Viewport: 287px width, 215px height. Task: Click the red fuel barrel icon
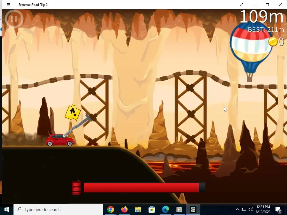[x=76, y=188]
